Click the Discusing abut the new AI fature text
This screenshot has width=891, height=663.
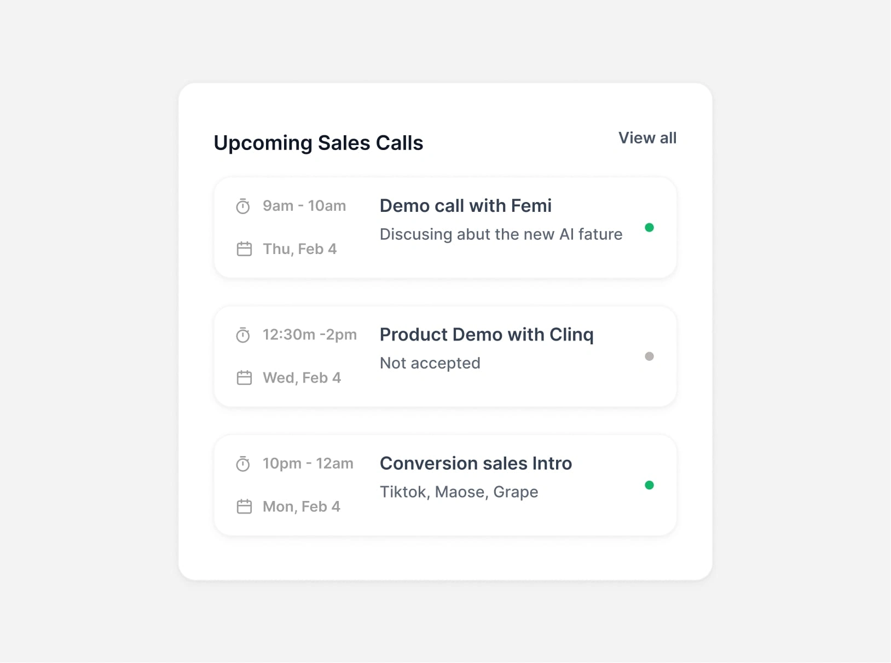pyautogui.click(x=501, y=234)
